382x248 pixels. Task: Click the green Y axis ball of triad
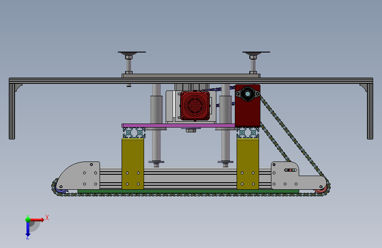[x=28, y=220]
